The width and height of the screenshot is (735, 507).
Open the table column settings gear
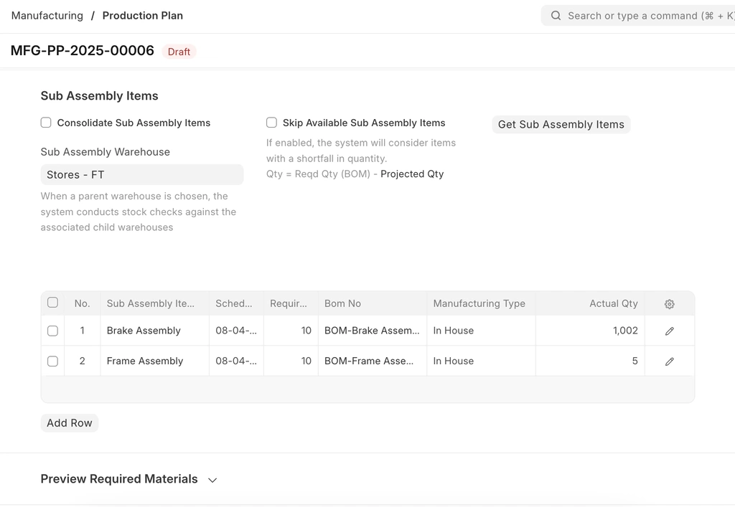pos(669,304)
